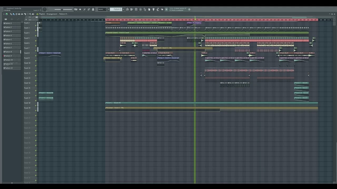This screenshot has width=337, height=189.
Task: Mute Track 9 with its green switch
Action: [x=36, y=61]
